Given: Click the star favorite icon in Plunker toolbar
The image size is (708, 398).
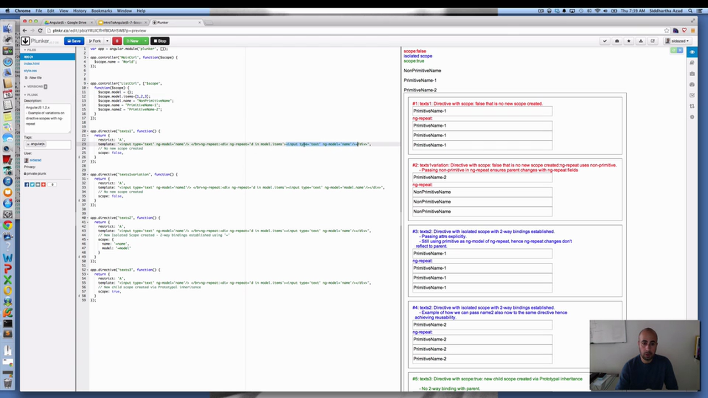Looking at the screenshot, I should (629, 41).
